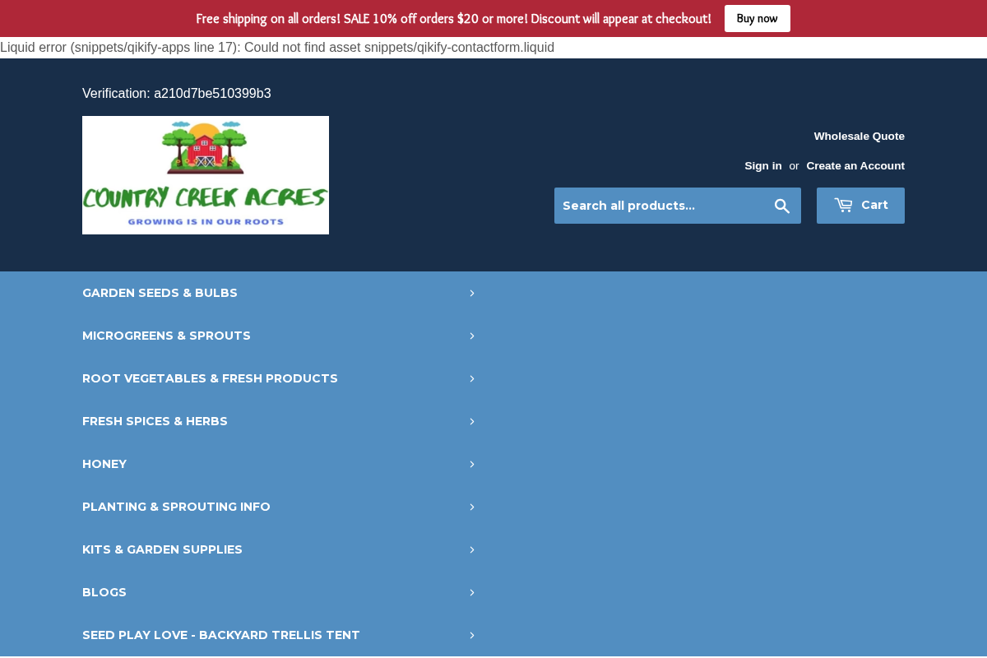Click the free shipping announcement banner
This screenshot has width=987, height=658.
452,18
